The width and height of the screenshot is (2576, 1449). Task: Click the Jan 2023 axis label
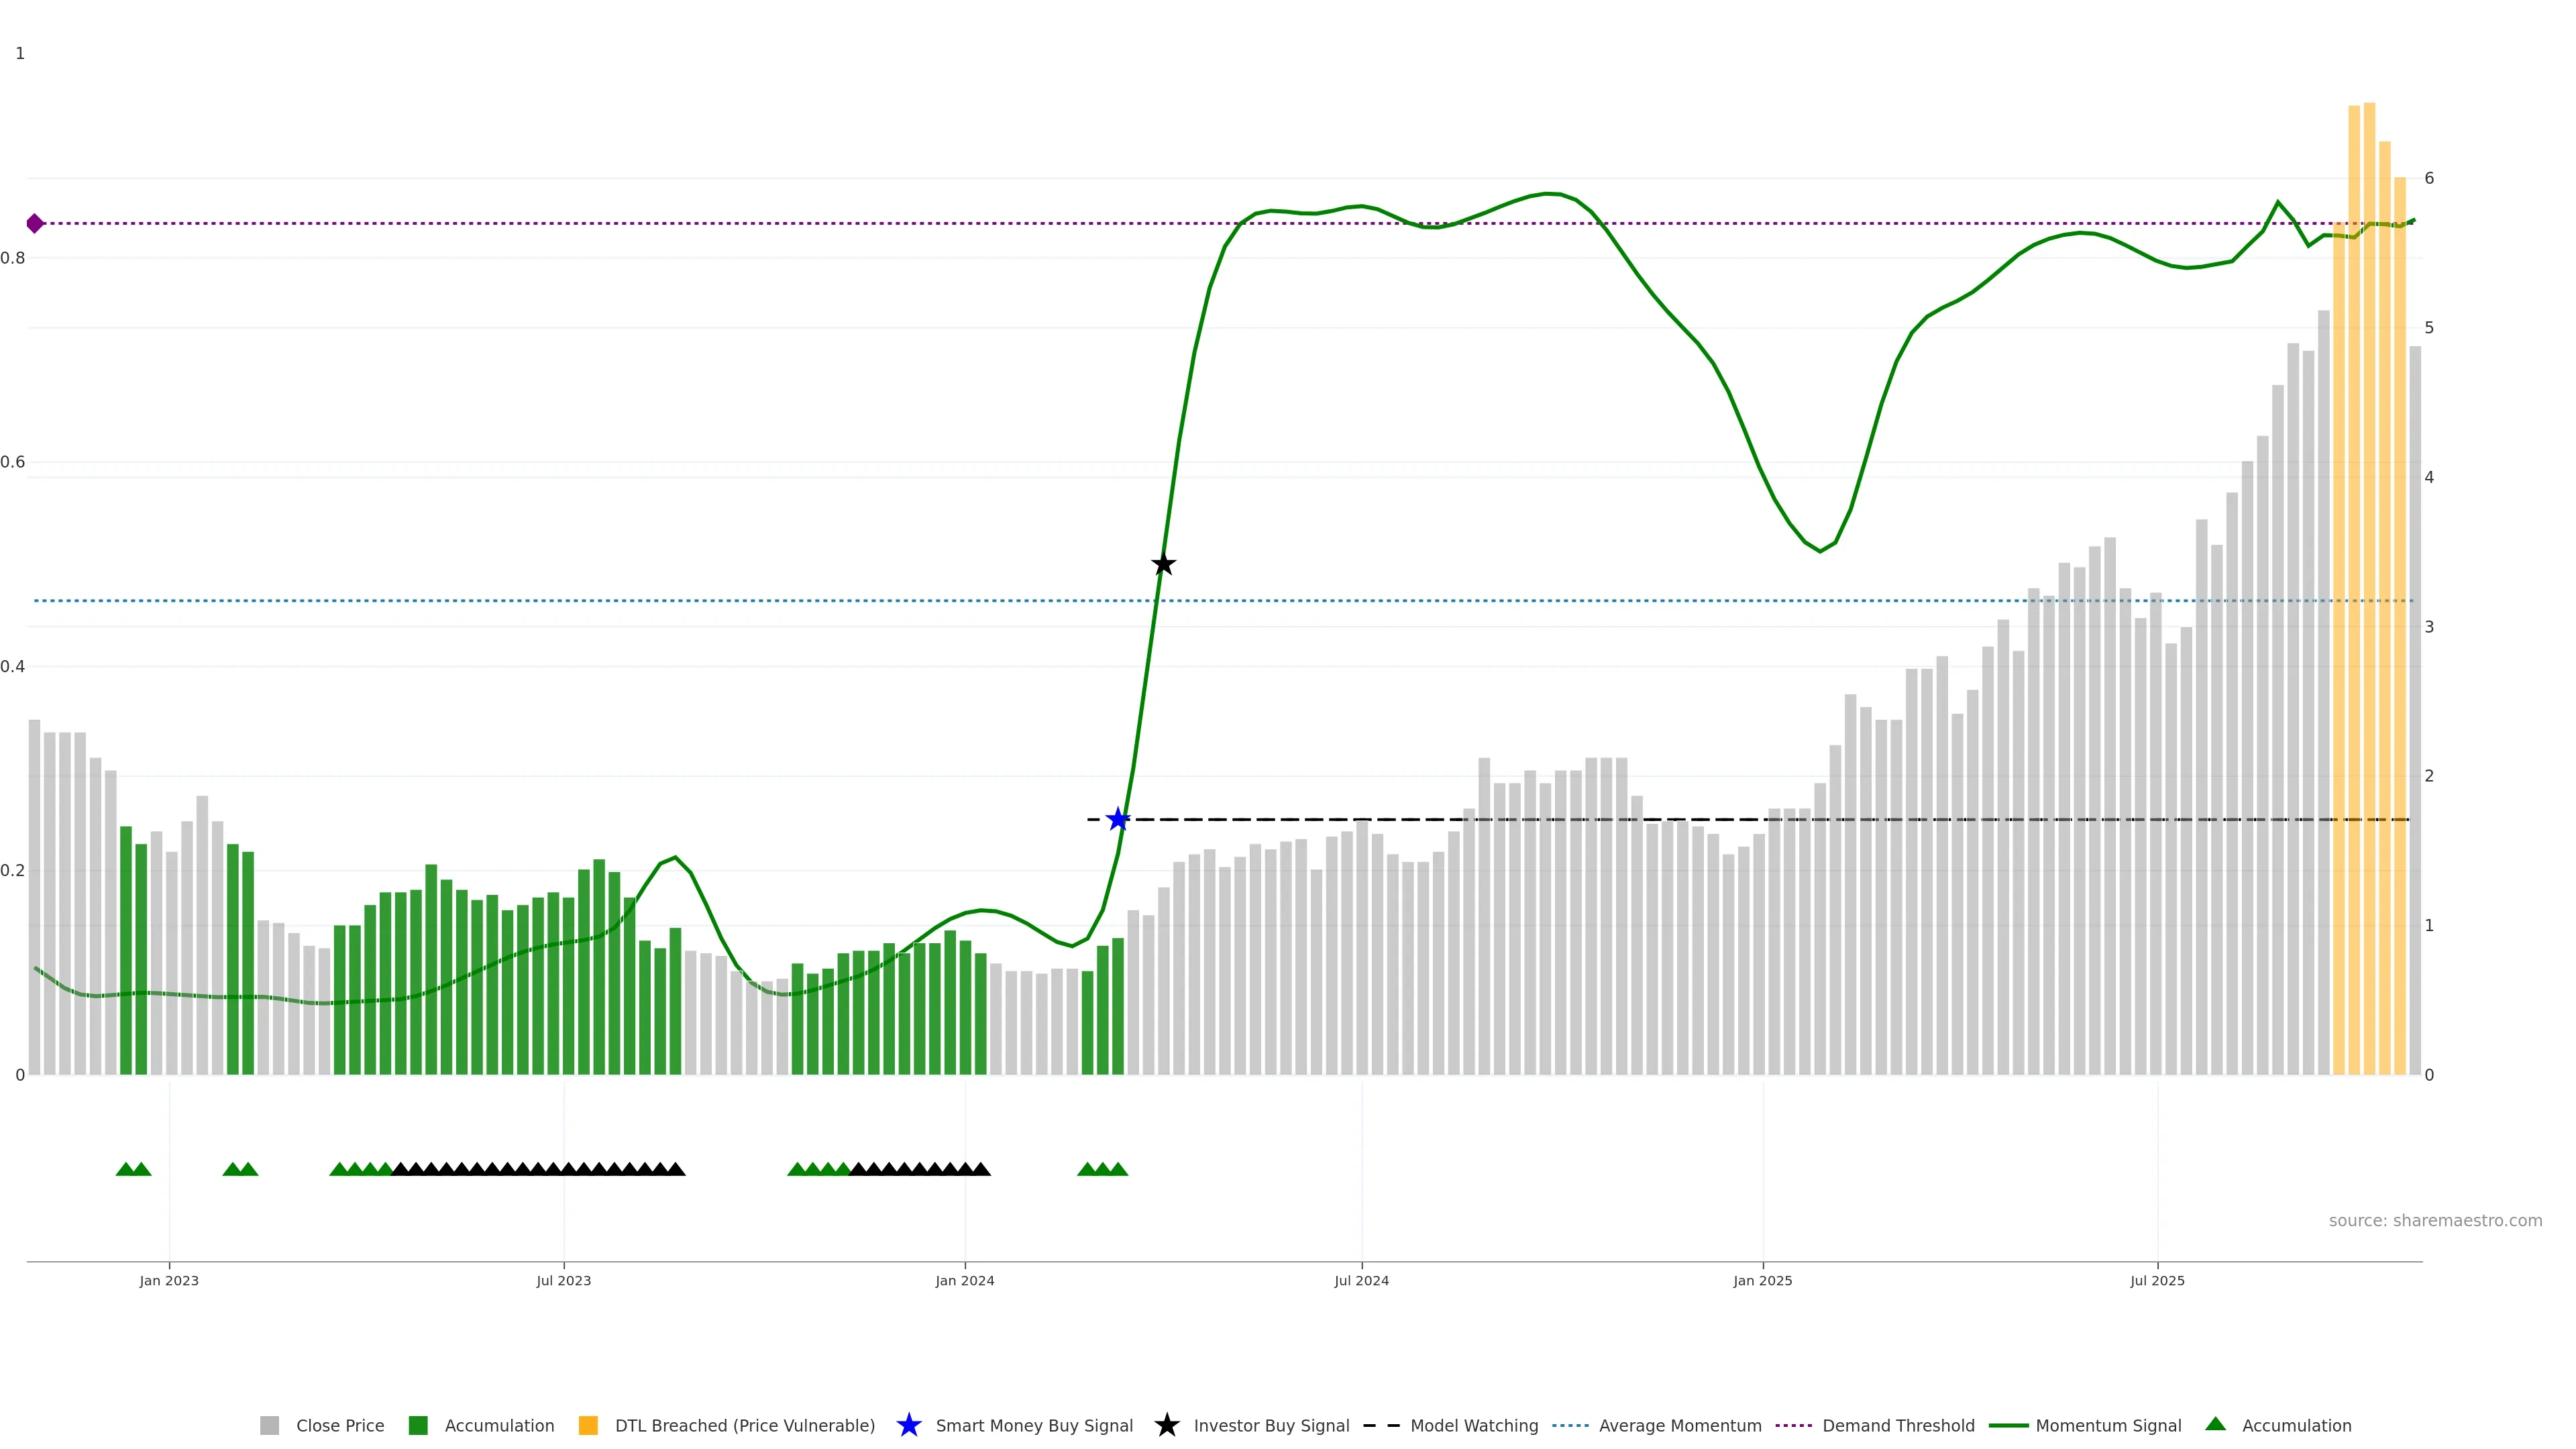tap(169, 1281)
